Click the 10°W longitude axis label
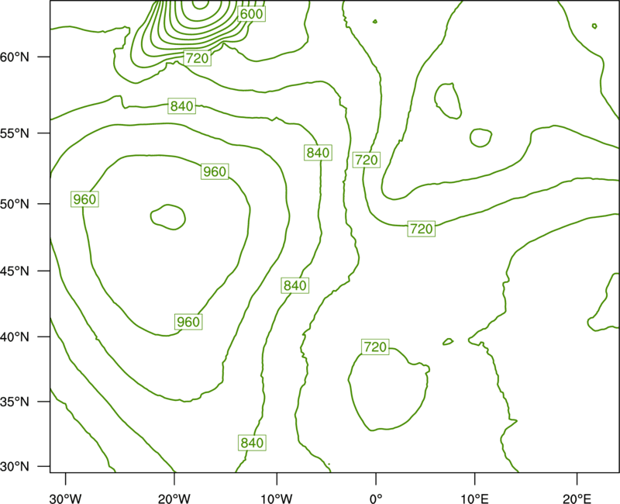Image resolution: width=620 pixels, height=504 pixels. (x=277, y=499)
